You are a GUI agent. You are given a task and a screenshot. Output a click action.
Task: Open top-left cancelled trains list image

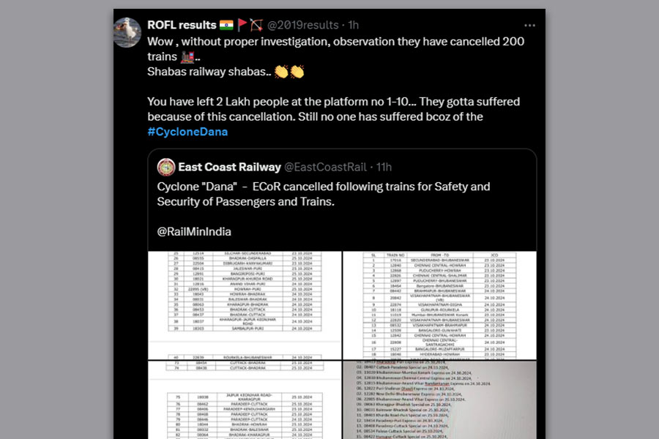[245, 304]
